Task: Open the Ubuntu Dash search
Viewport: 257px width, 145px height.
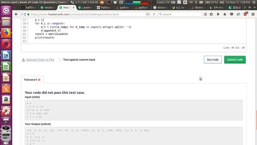Action: click(6, 11)
